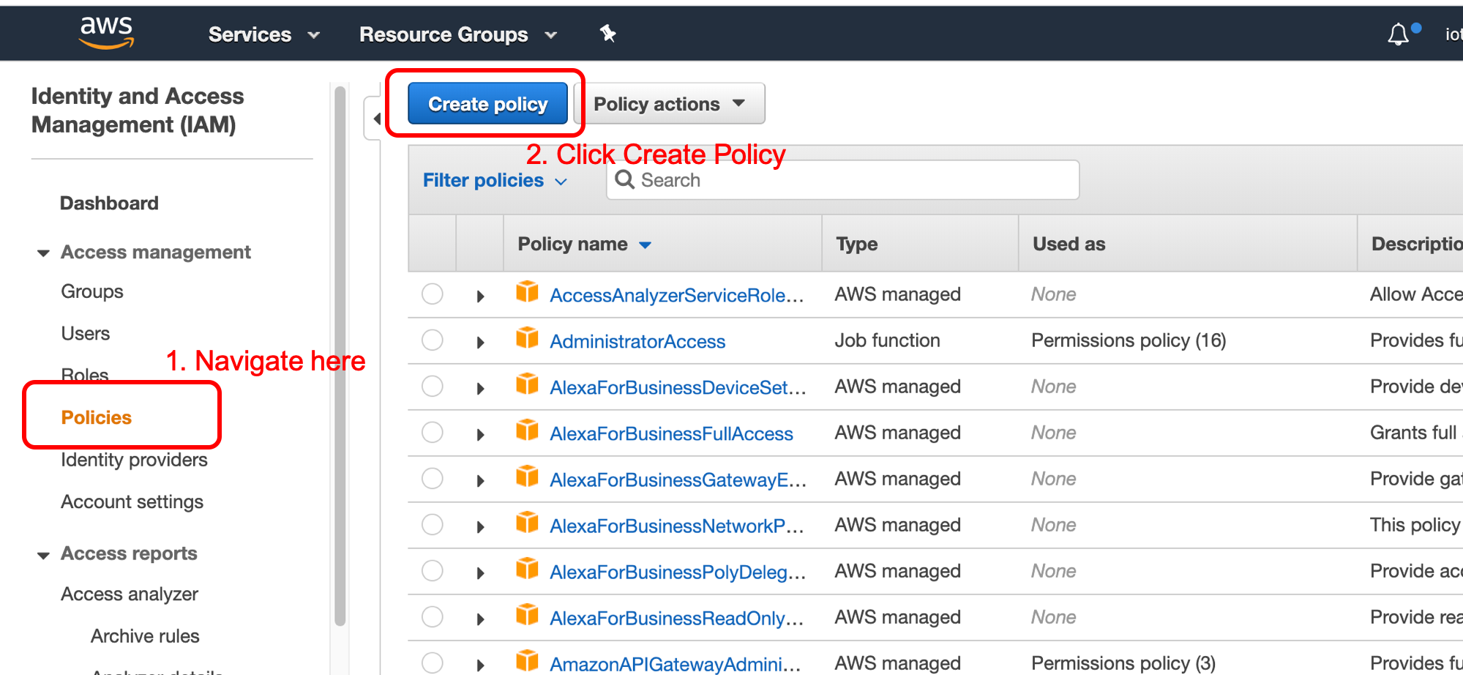This screenshot has width=1463, height=675.
Task: Click the policy icon beside AlexaForBusinessFullAccess
Action: pyautogui.click(x=527, y=430)
